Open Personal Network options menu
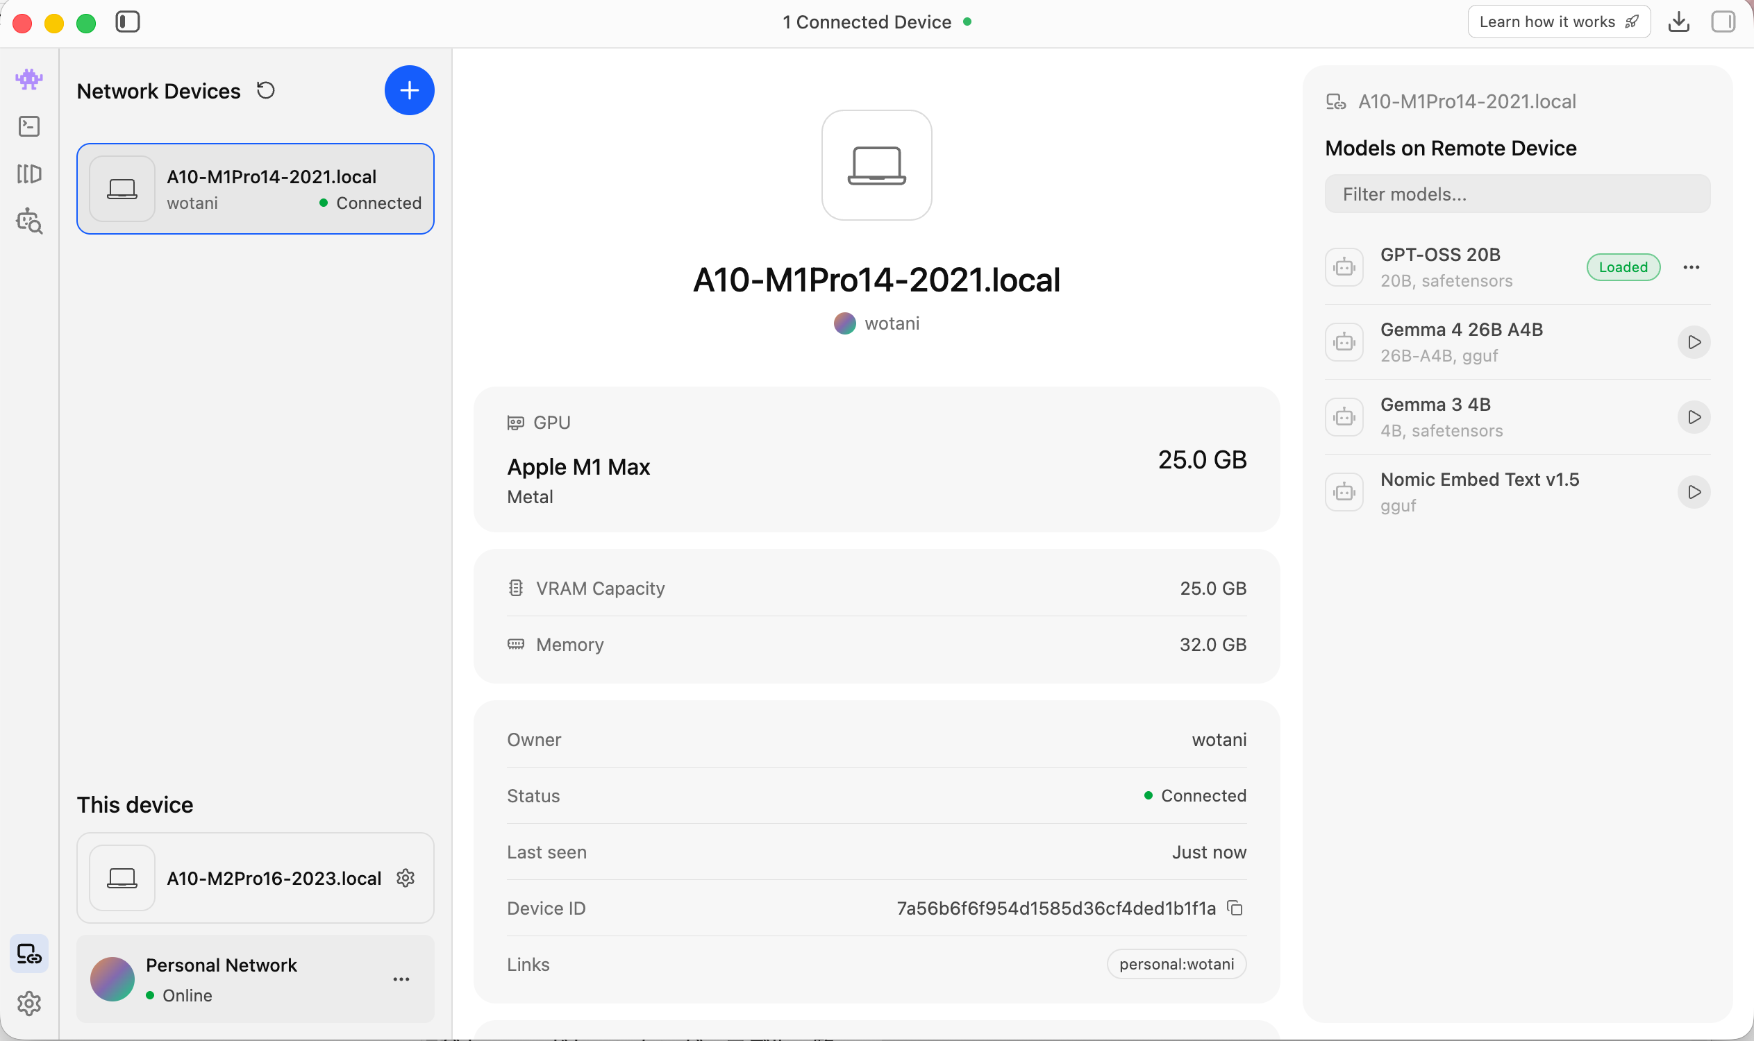The height and width of the screenshot is (1041, 1754). tap(401, 979)
